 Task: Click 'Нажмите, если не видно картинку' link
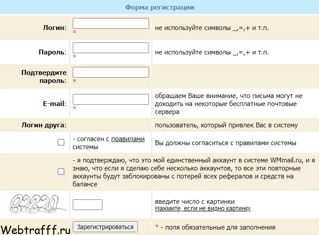tap(203, 208)
